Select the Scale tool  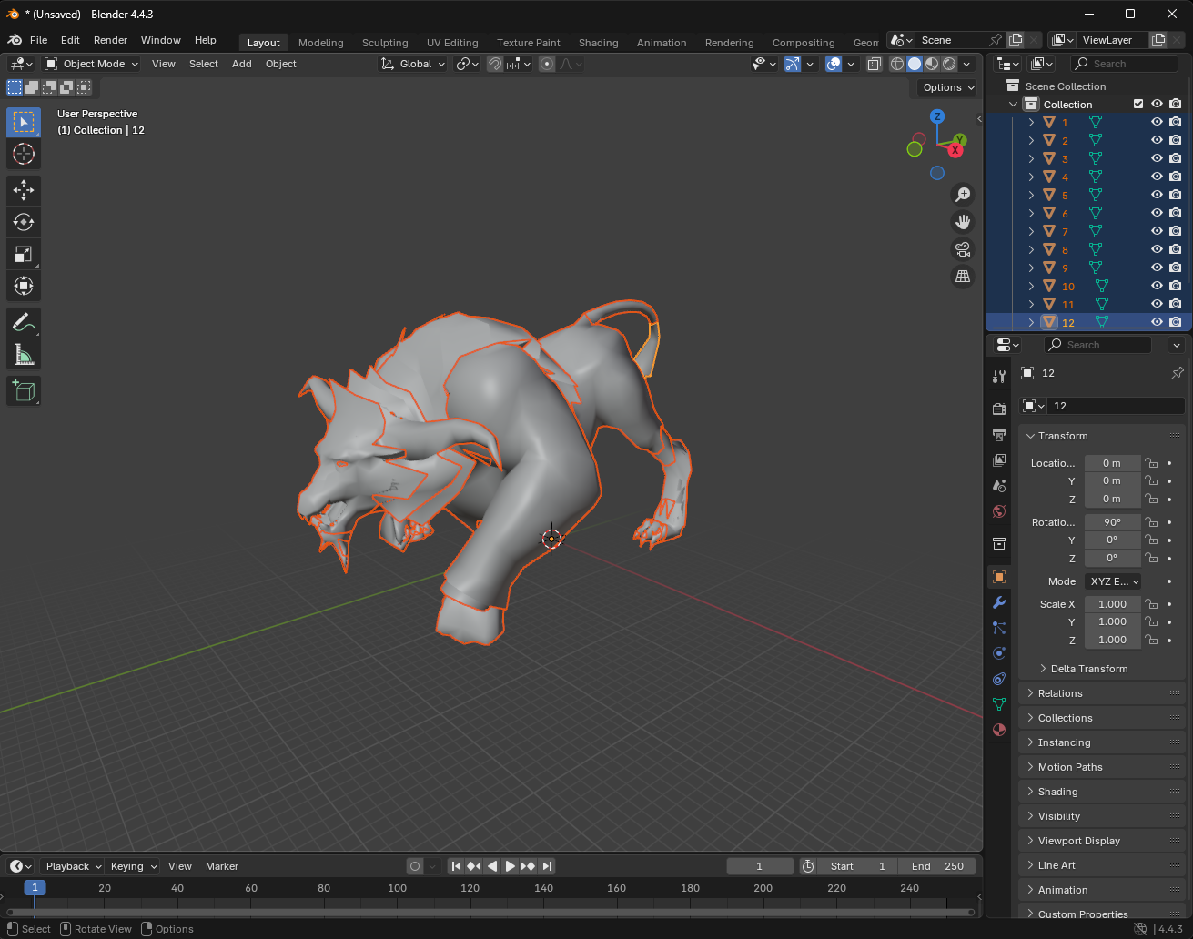[x=24, y=254]
